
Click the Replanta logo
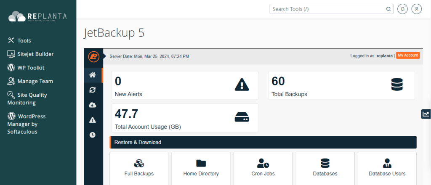37,16
